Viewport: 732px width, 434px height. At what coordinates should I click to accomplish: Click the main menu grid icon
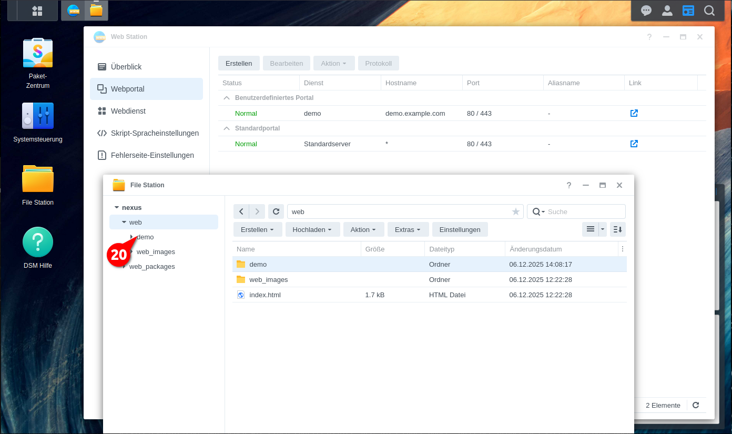(x=37, y=11)
